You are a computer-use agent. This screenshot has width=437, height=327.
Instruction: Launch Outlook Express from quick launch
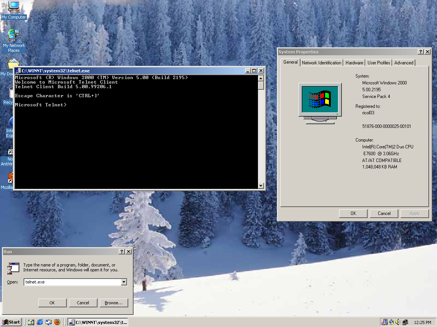click(x=49, y=322)
